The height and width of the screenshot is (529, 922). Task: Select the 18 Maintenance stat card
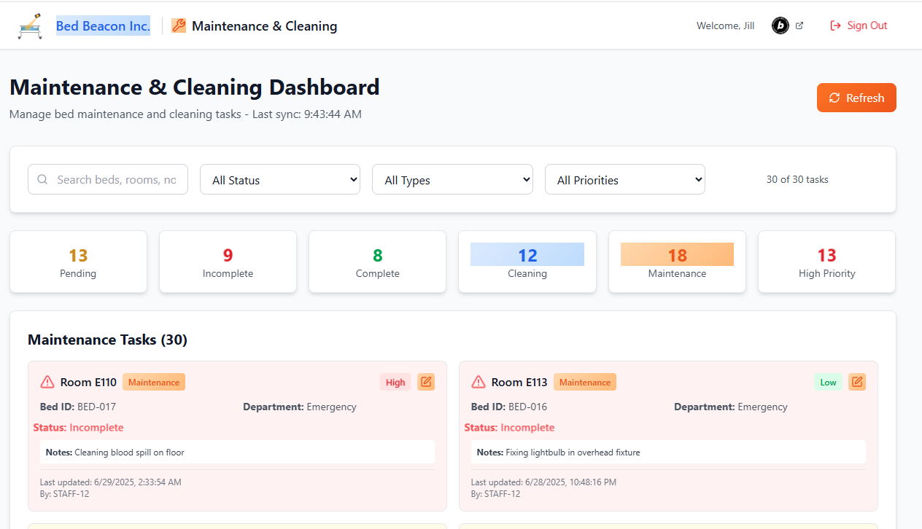[677, 262]
